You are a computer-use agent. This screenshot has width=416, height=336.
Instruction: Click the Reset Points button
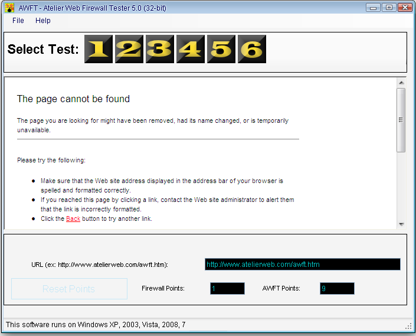point(69,289)
